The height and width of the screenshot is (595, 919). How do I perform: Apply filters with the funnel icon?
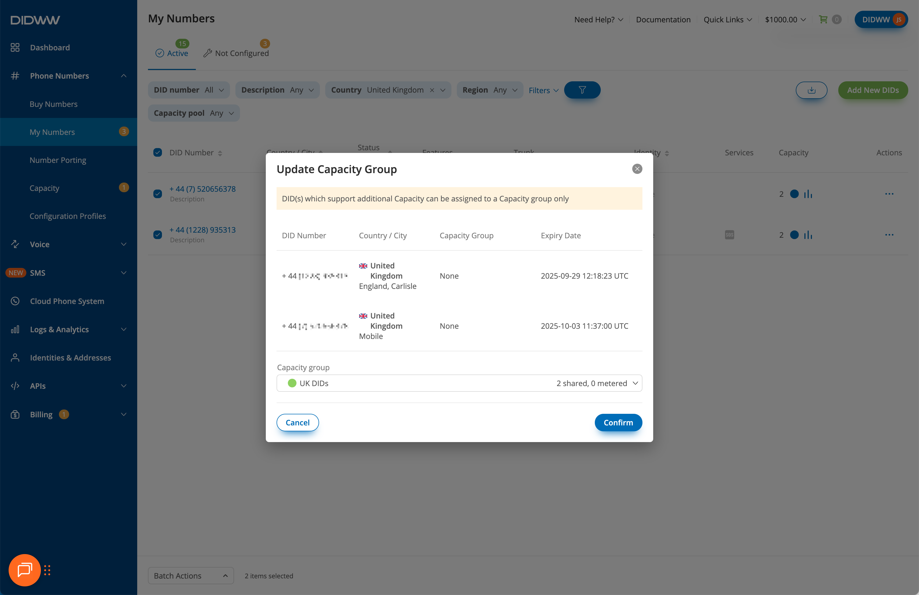(582, 90)
